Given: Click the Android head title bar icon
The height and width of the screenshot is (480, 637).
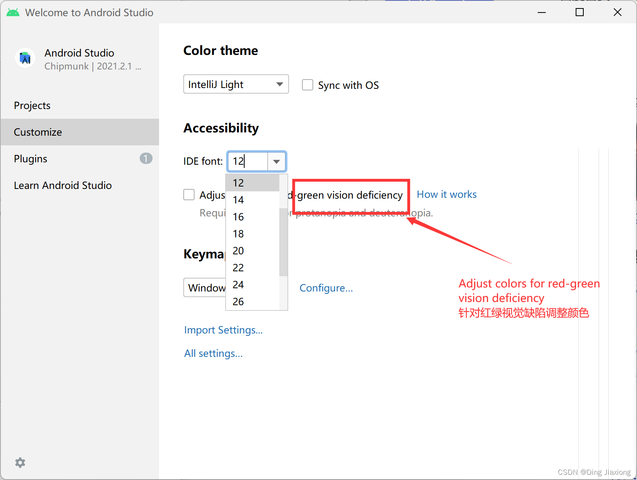Looking at the screenshot, I should click(13, 13).
